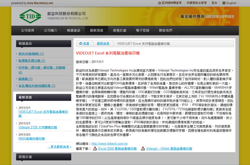
Task: Click powered by Asia Machinery.net text
Action: (32, 3)
